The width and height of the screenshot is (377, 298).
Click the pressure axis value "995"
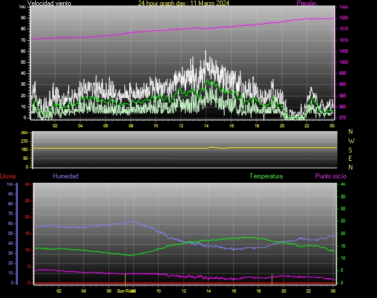tap(342, 73)
